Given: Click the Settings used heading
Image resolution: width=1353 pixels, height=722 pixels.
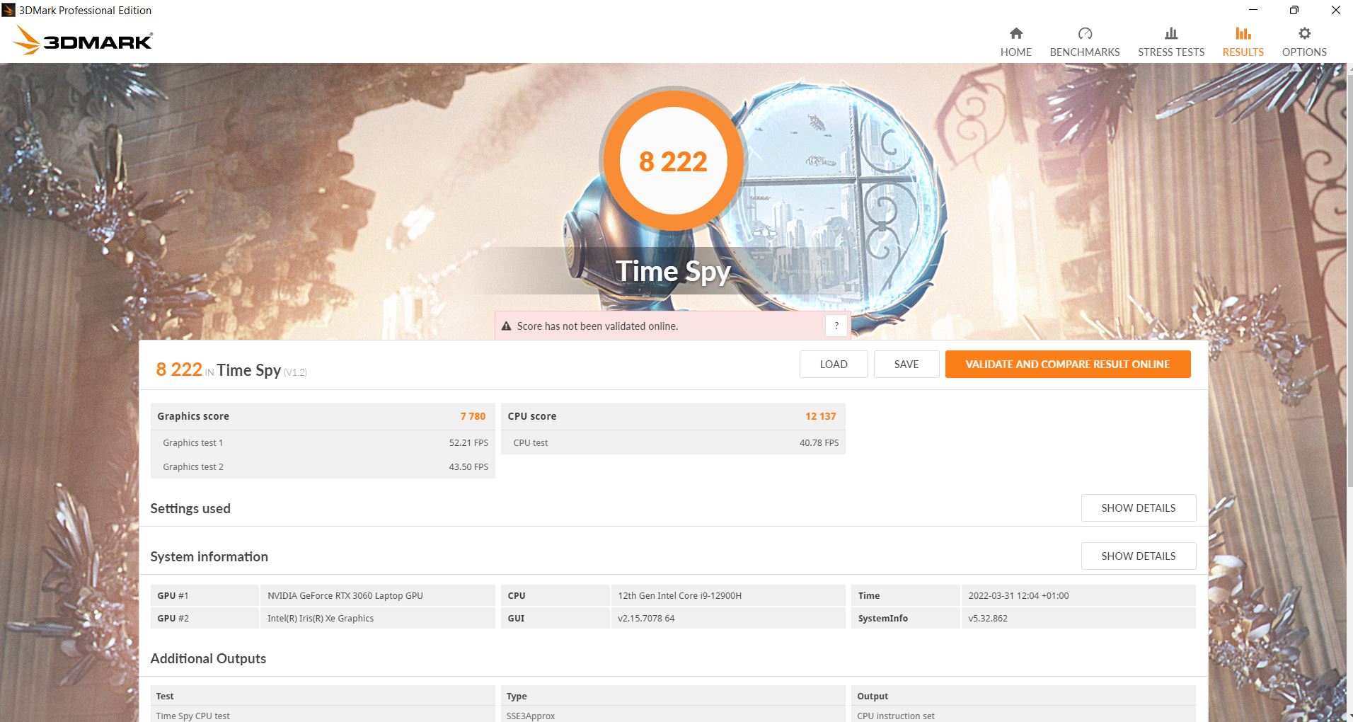Looking at the screenshot, I should pos(190,508).
